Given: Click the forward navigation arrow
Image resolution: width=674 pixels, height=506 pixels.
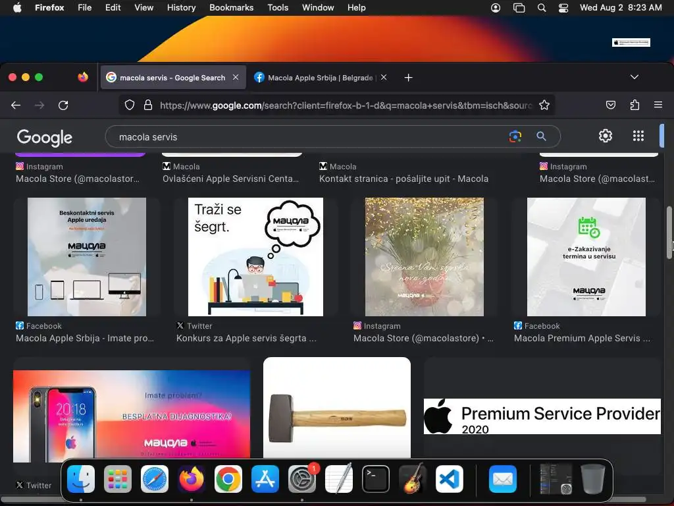Looking at the screenshot, I should (x=39, y=105).
